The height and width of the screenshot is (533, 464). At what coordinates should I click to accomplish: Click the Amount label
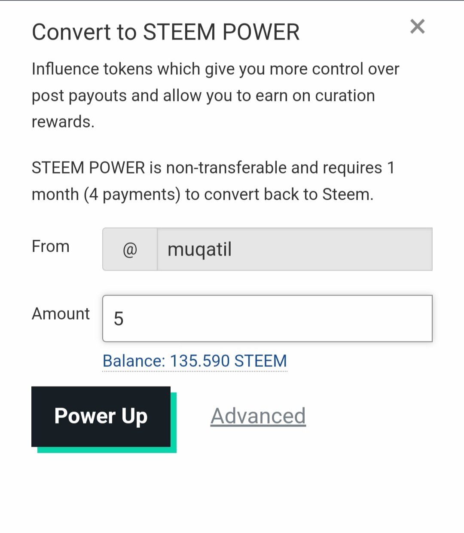[x=61, y=314]
